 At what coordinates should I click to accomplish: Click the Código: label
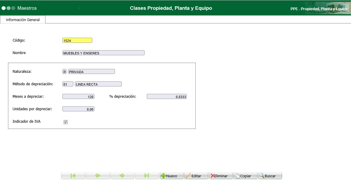click(x=19, y=40)
